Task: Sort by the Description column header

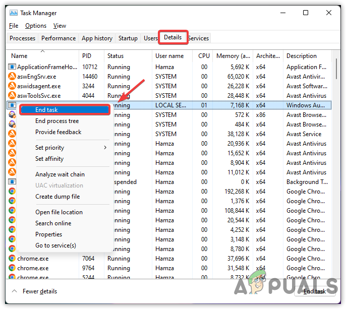Action: pos(307,56)
